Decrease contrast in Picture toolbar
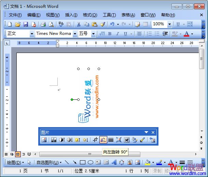Viewport: 208px width, 177px height. click(x=70, y=140)
